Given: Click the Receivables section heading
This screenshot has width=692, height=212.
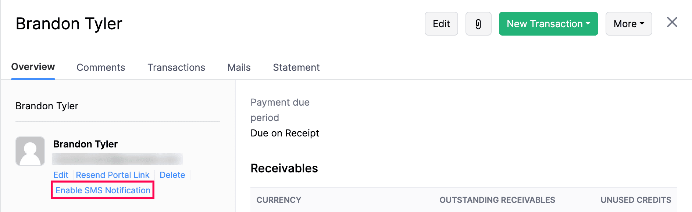Looking at the screenshot, I should tap(284, 168).
